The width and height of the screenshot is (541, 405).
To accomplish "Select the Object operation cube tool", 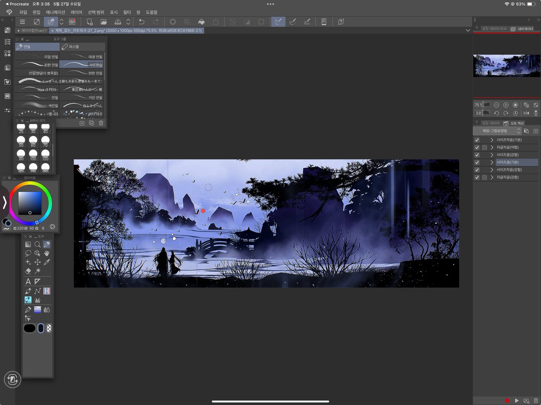I will [37, 253].
